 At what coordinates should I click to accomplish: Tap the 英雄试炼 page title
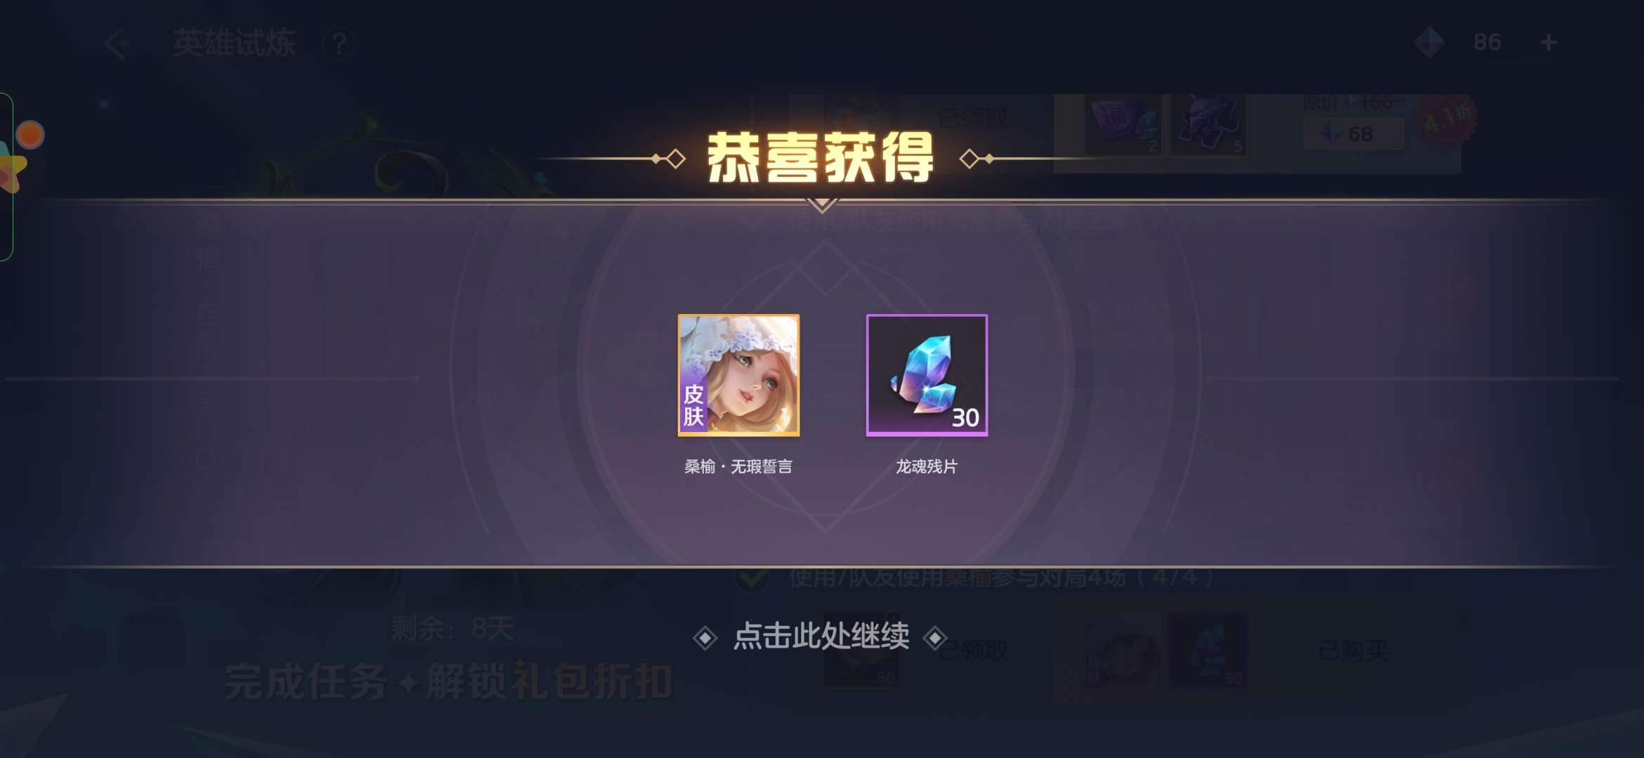point(234,44)
